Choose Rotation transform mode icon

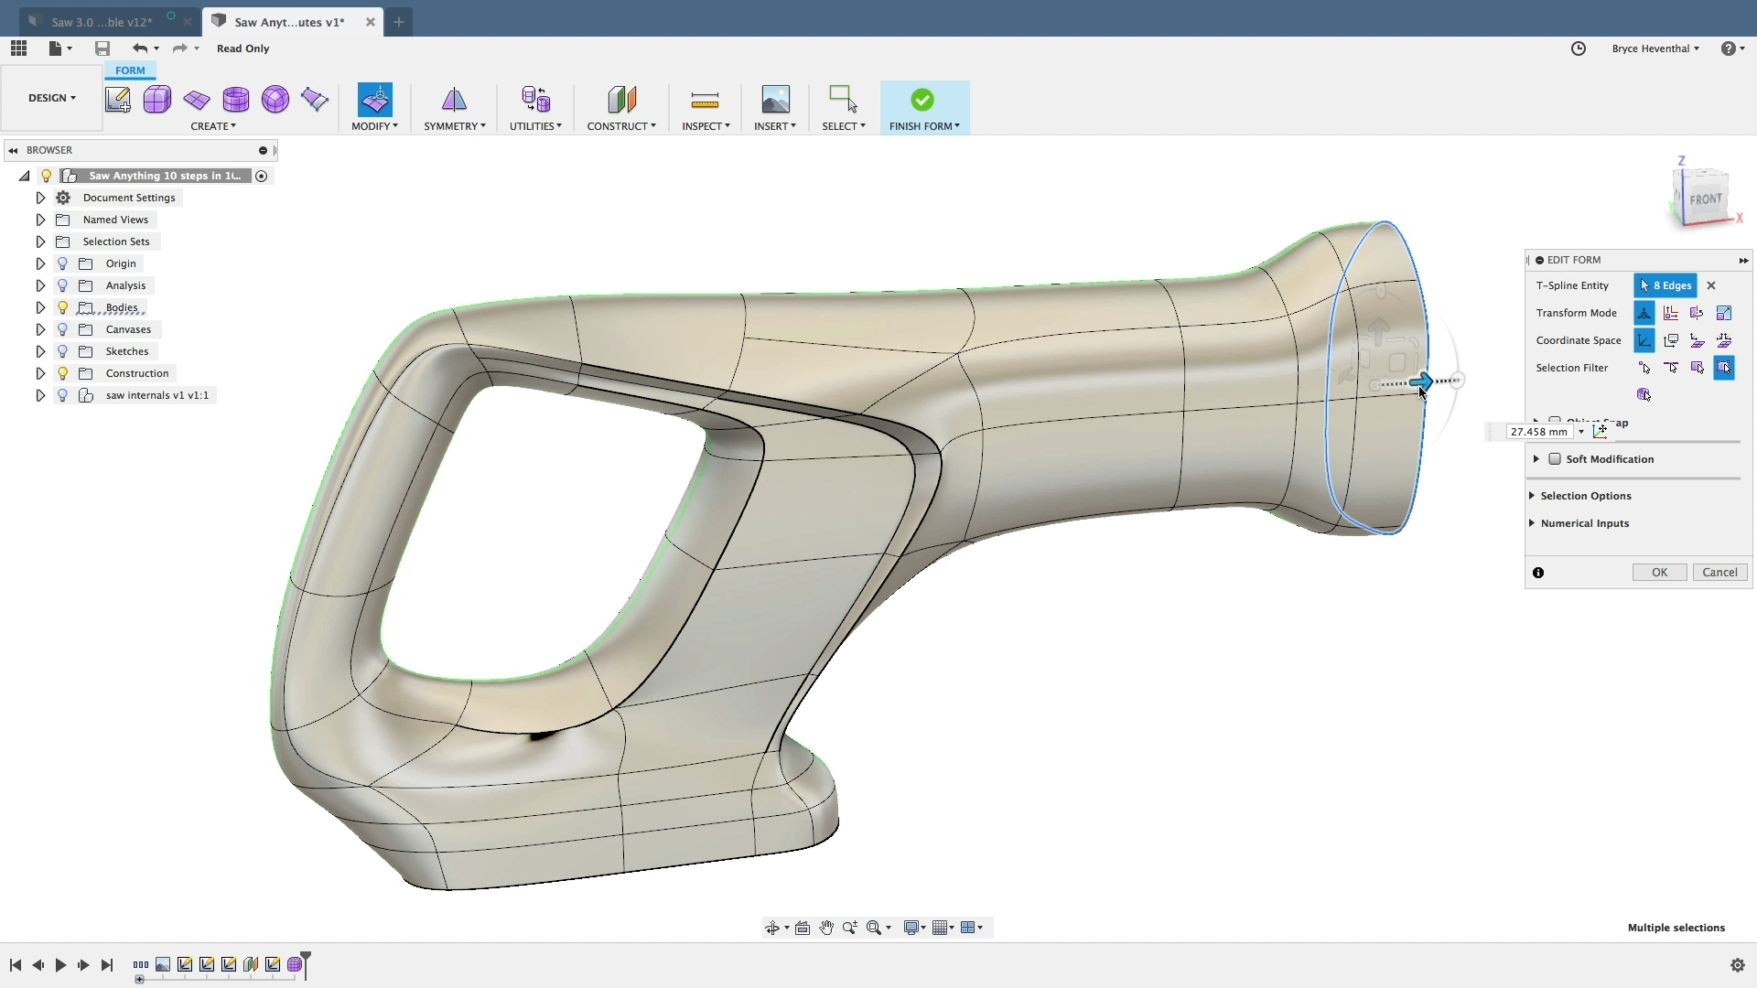click(x=1697, y=313)
